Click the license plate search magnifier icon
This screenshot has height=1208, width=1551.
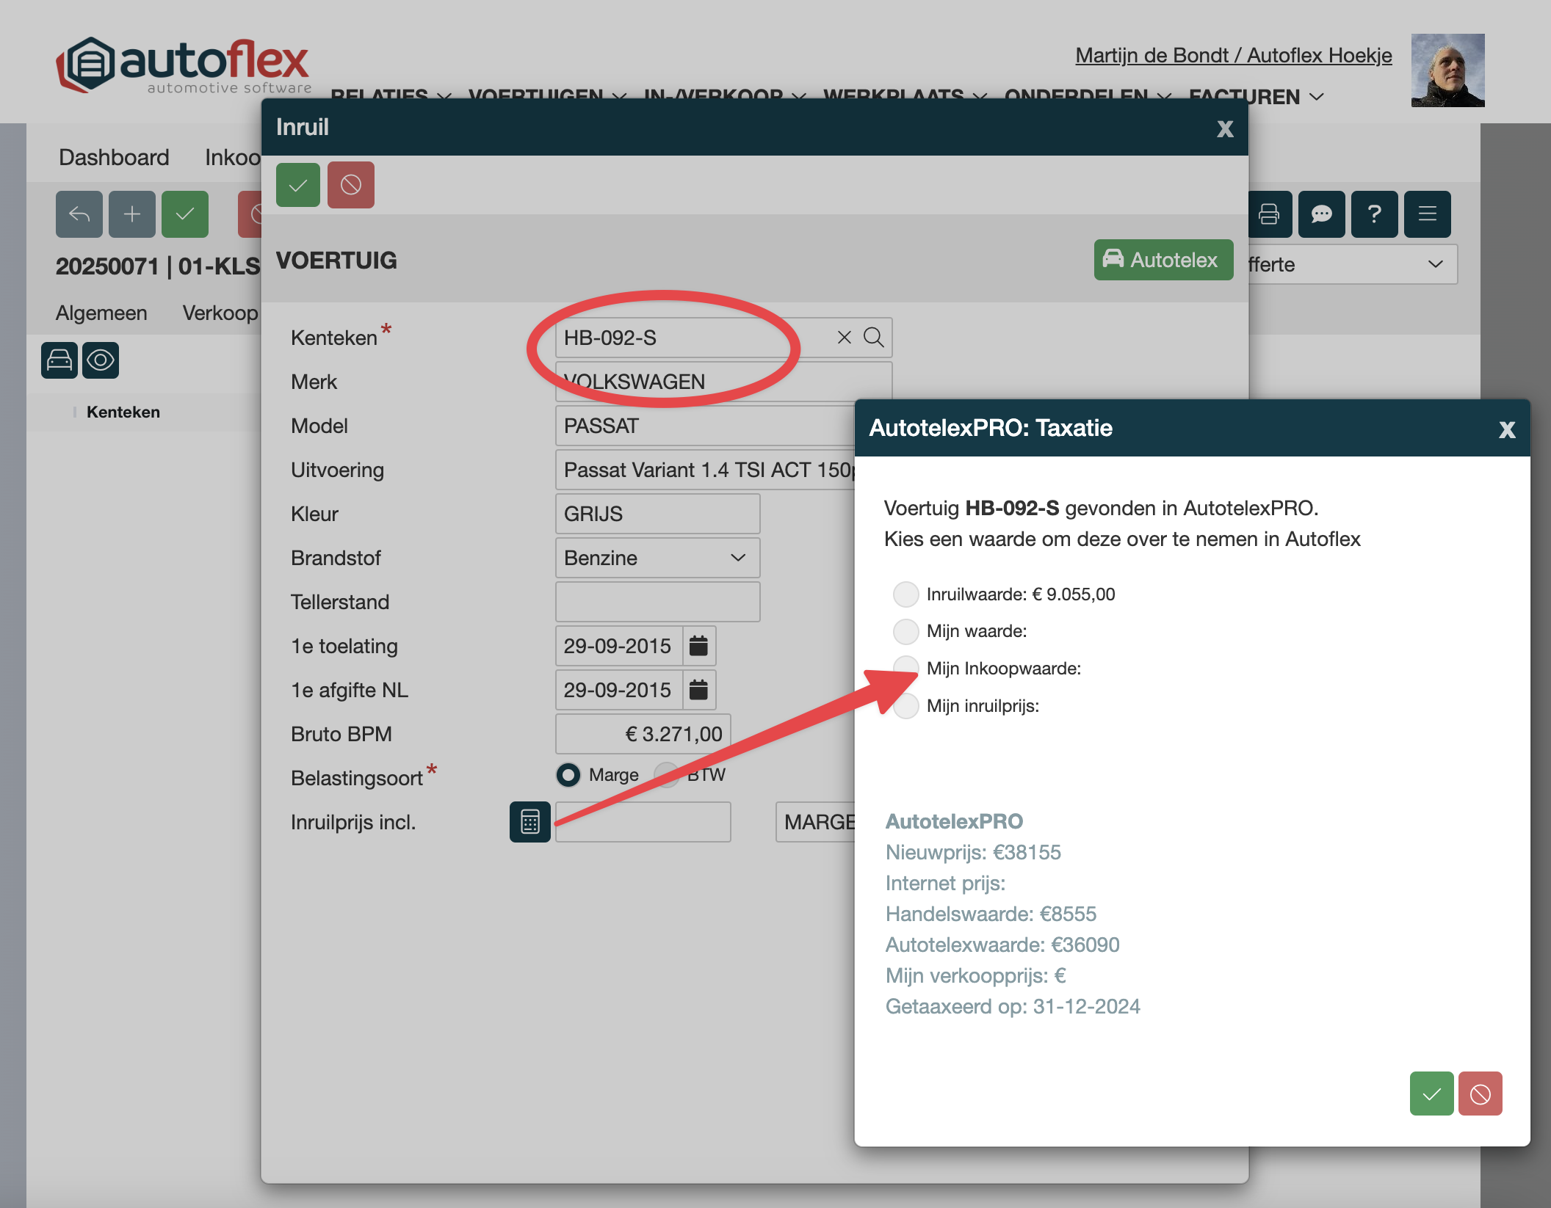click(x=873, y=337)
